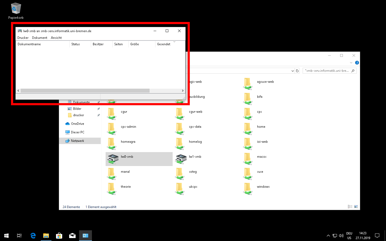Screen dimensions: 386x241
Task: Open the Mail app in the taskbar
Action: [x=72, y=236]
